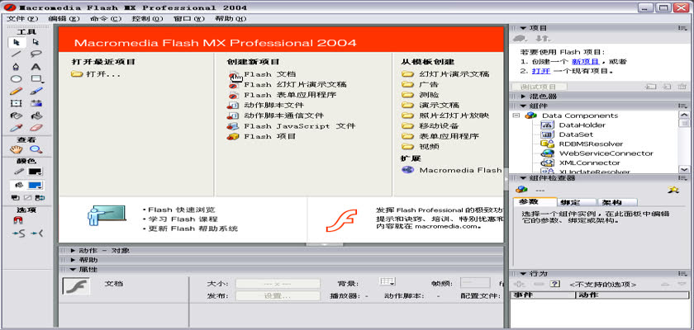Toggle the Snap to Objects magnet
Image resolution: width=694 pixels, height=330 pixels.
(x=18, y=221)
